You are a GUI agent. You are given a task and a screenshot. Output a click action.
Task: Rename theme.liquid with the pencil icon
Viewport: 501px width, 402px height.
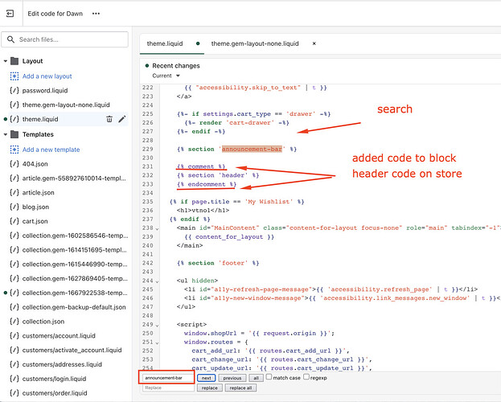point(122,119)
